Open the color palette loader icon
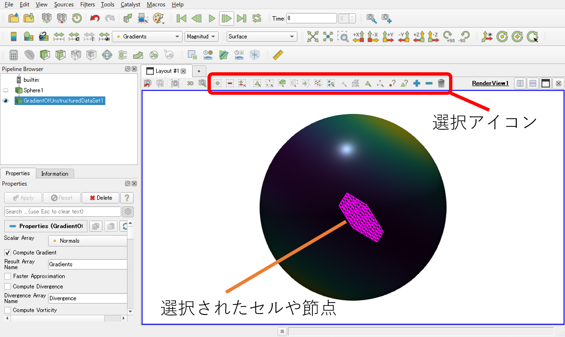This screenshot has height=337, width=565. click(x=158, y=18)
